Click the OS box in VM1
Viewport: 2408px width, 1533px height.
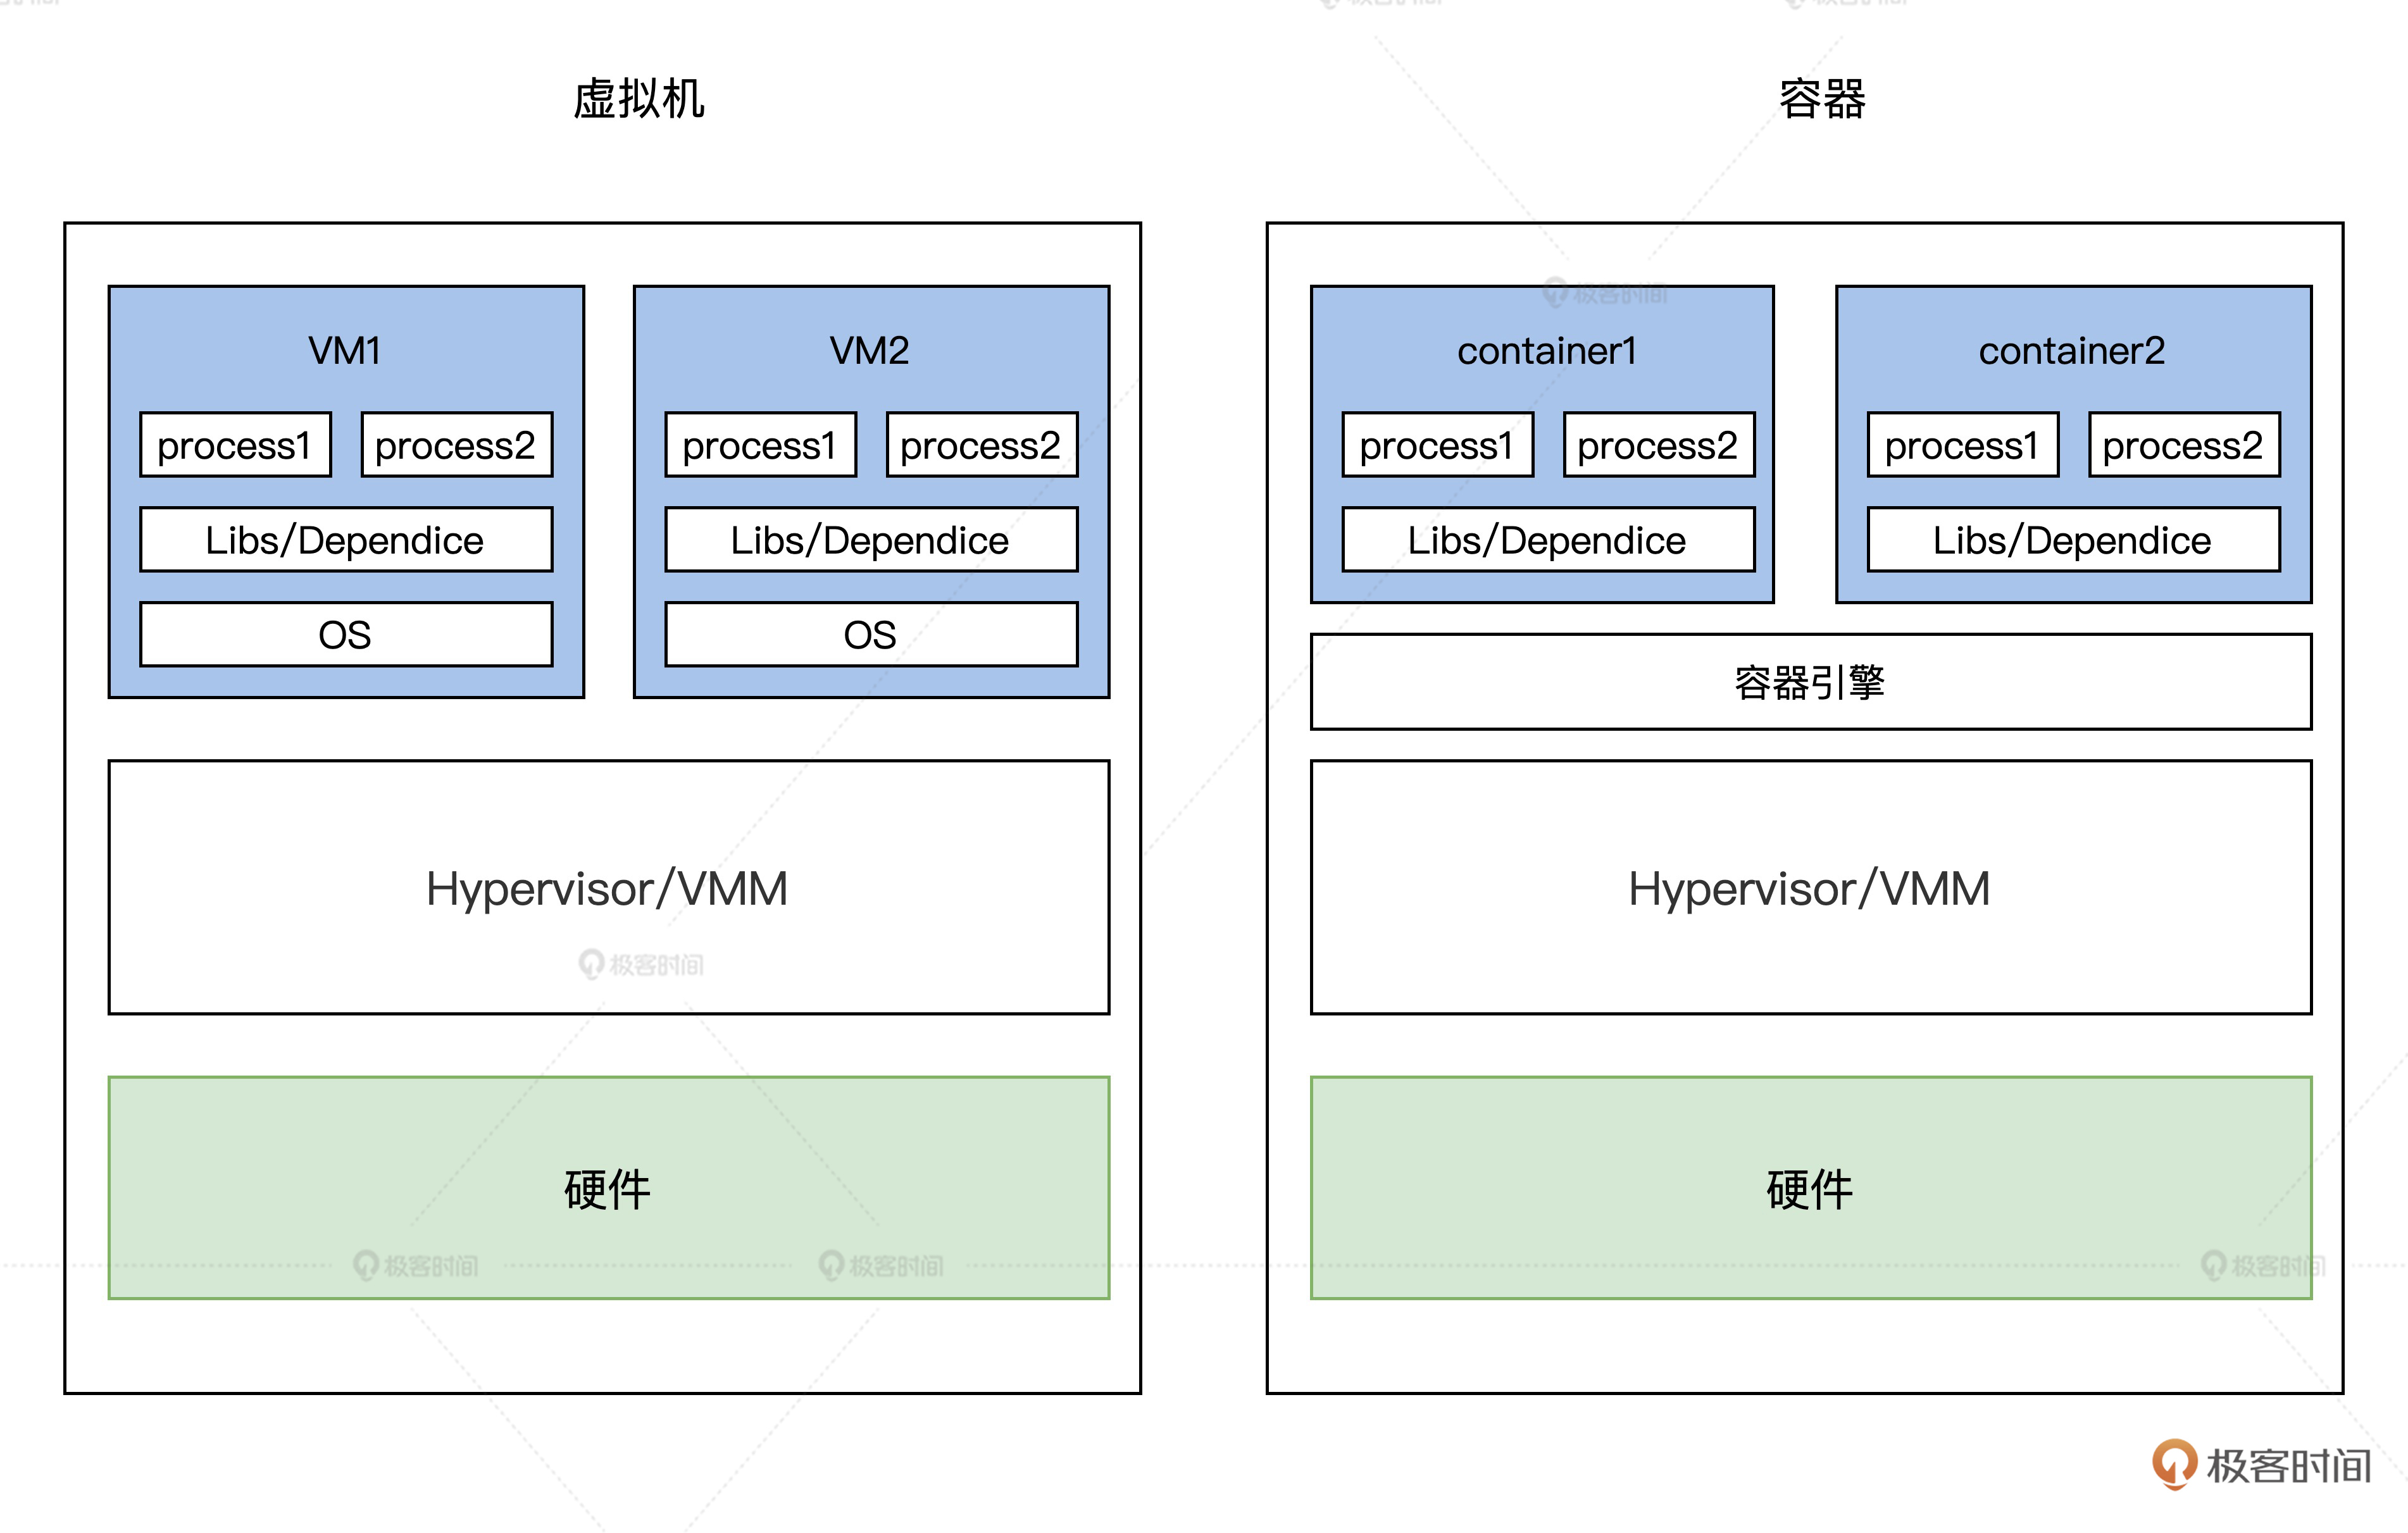pos(346,634)
